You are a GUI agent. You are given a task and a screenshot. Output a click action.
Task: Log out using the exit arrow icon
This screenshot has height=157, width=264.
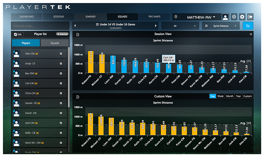point(250,17)
